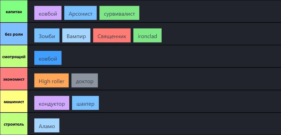Select the red экономист tier label
The width and height of the screenshot is (281, 135).
[14, 79]
